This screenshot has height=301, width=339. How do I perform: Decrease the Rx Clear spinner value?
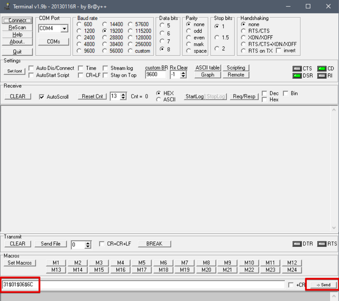pos(184,77)
